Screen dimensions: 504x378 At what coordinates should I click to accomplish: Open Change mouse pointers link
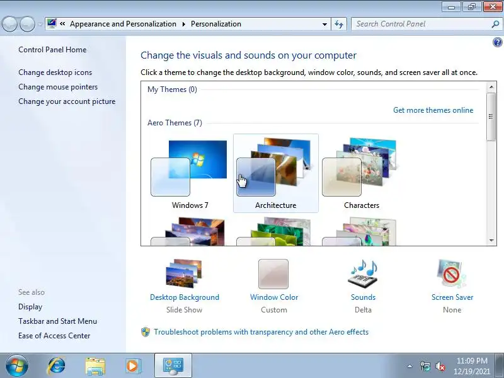click(x=58, y=87)
